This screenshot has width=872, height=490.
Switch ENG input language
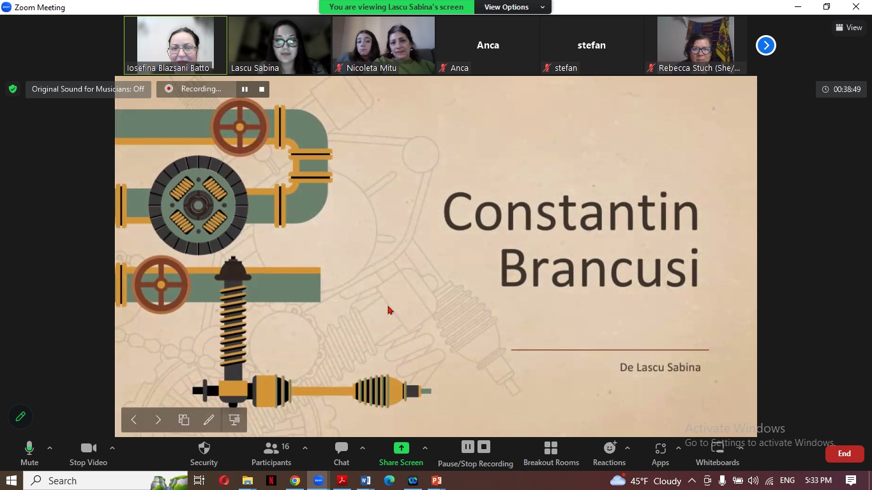[787, 480]
